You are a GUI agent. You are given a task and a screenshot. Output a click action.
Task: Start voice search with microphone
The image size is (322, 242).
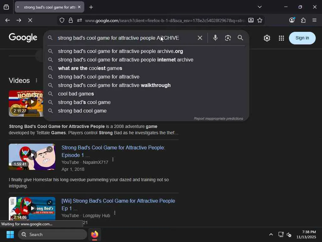coord(215,38)
